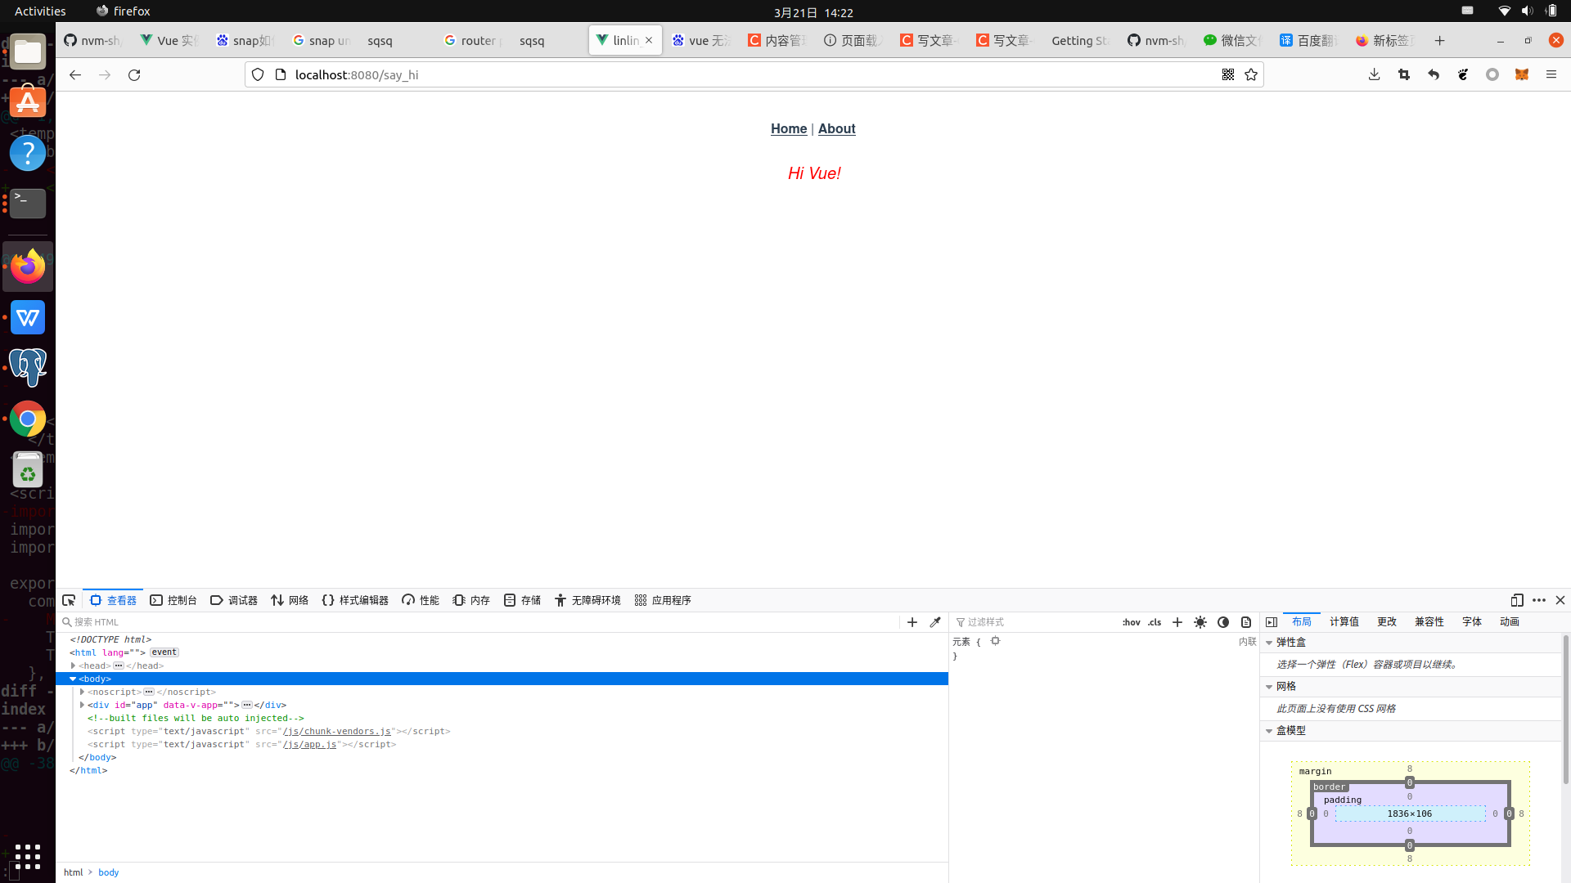
Task: Open the responsive design mode icon
Action: 1517,600
